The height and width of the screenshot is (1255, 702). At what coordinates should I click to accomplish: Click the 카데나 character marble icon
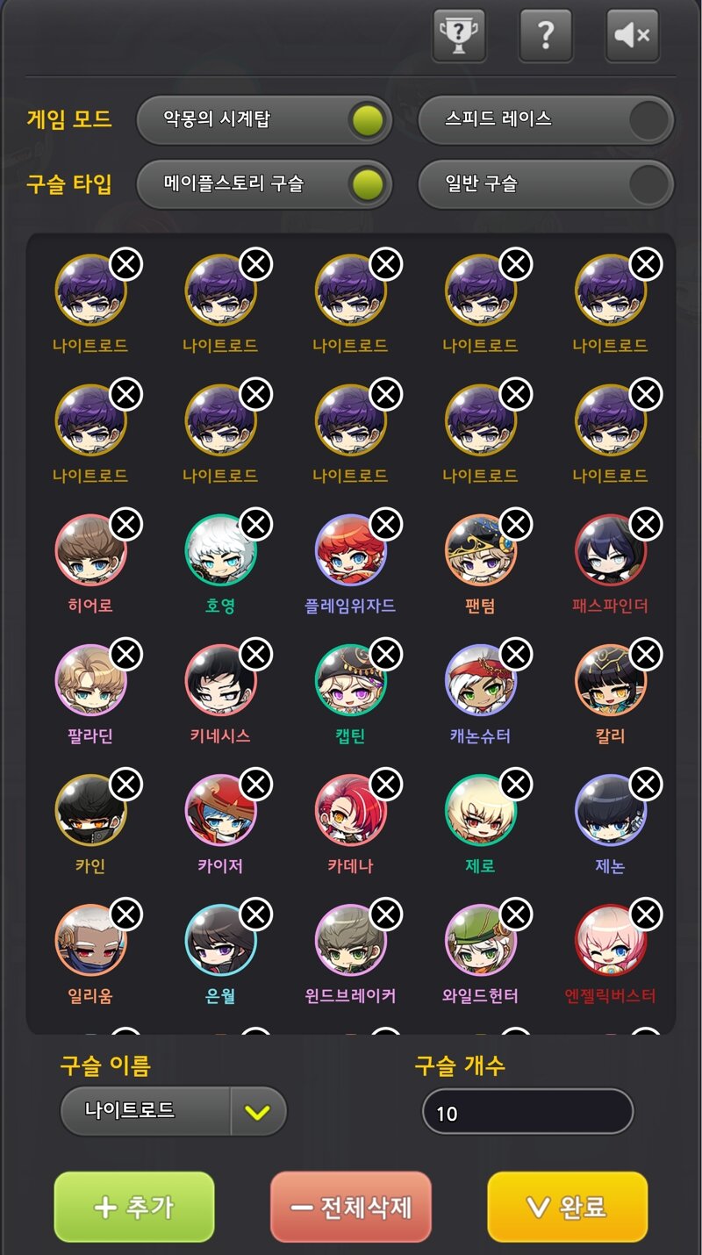(x=351, y=810)
